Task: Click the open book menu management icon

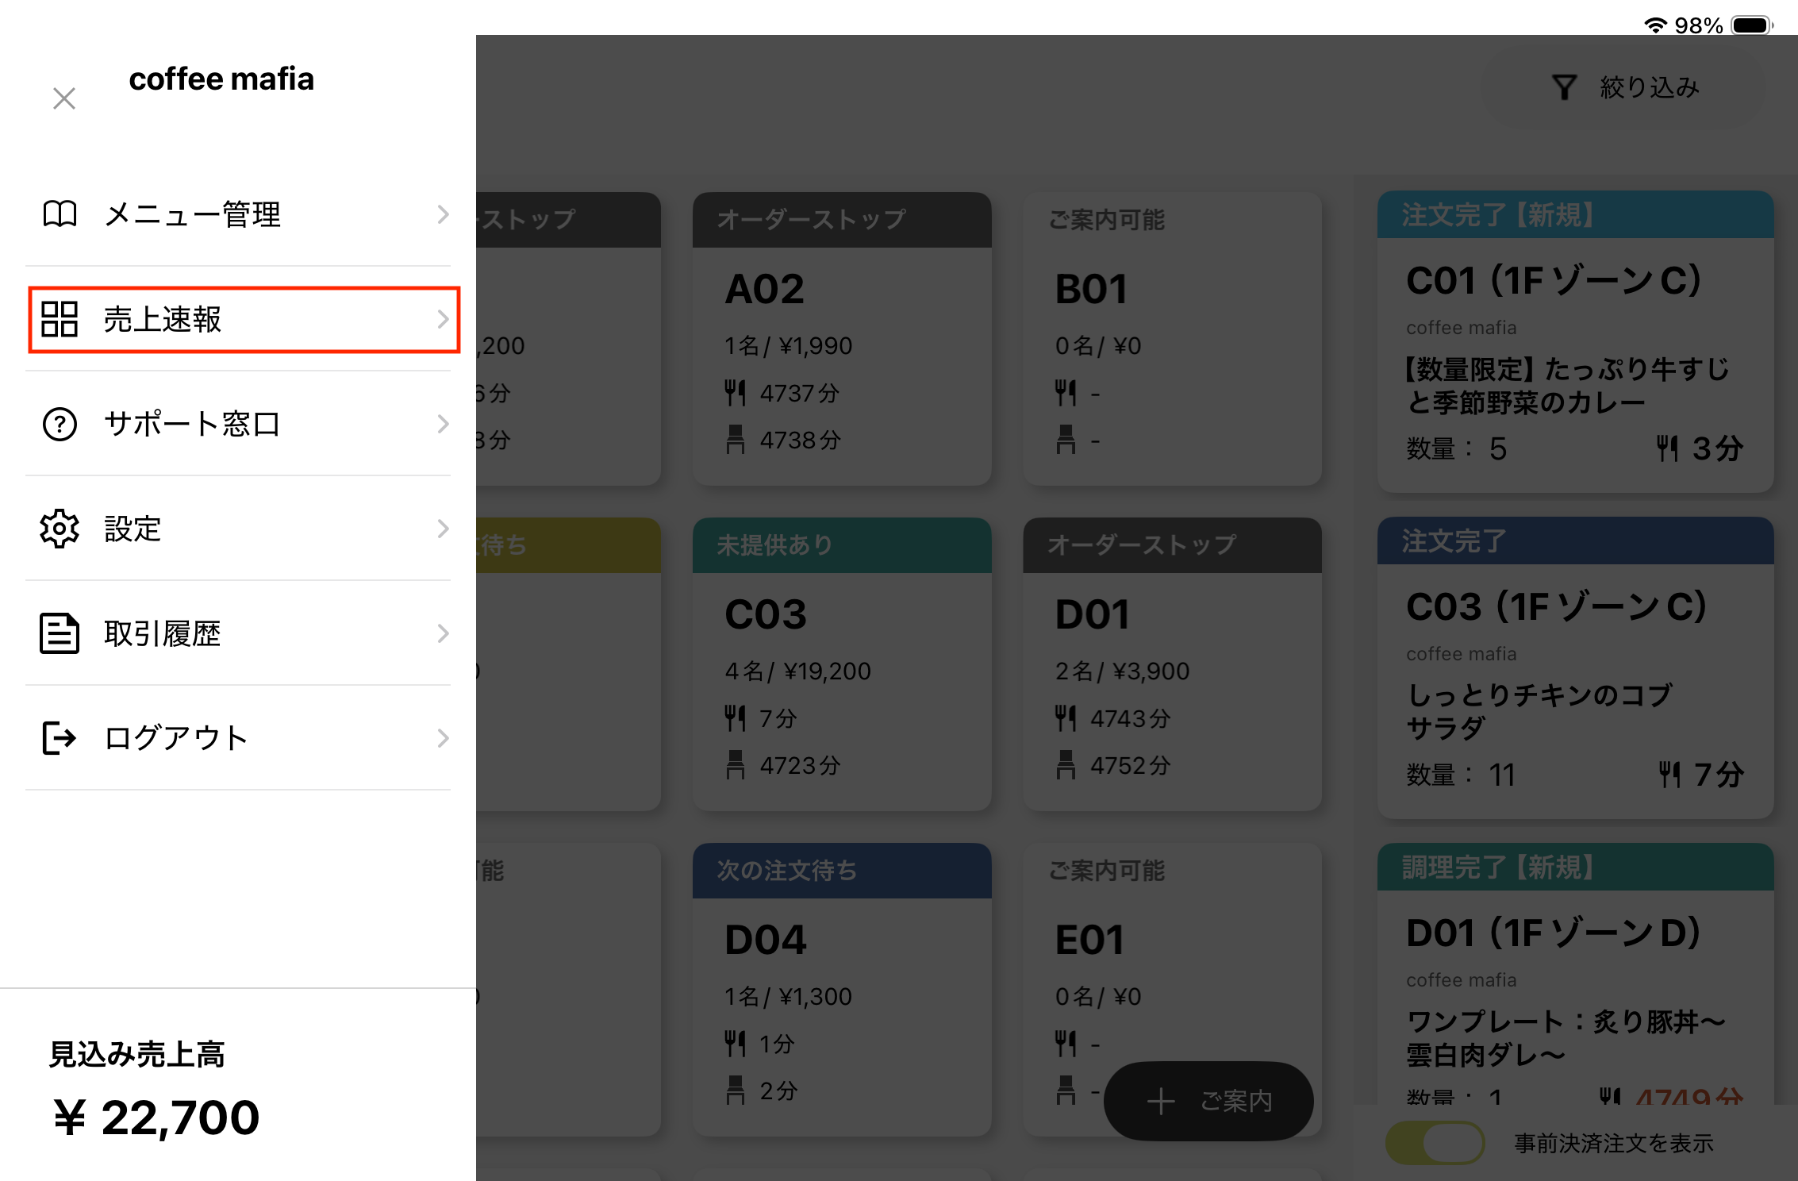Action: click(x=60, y=214)
